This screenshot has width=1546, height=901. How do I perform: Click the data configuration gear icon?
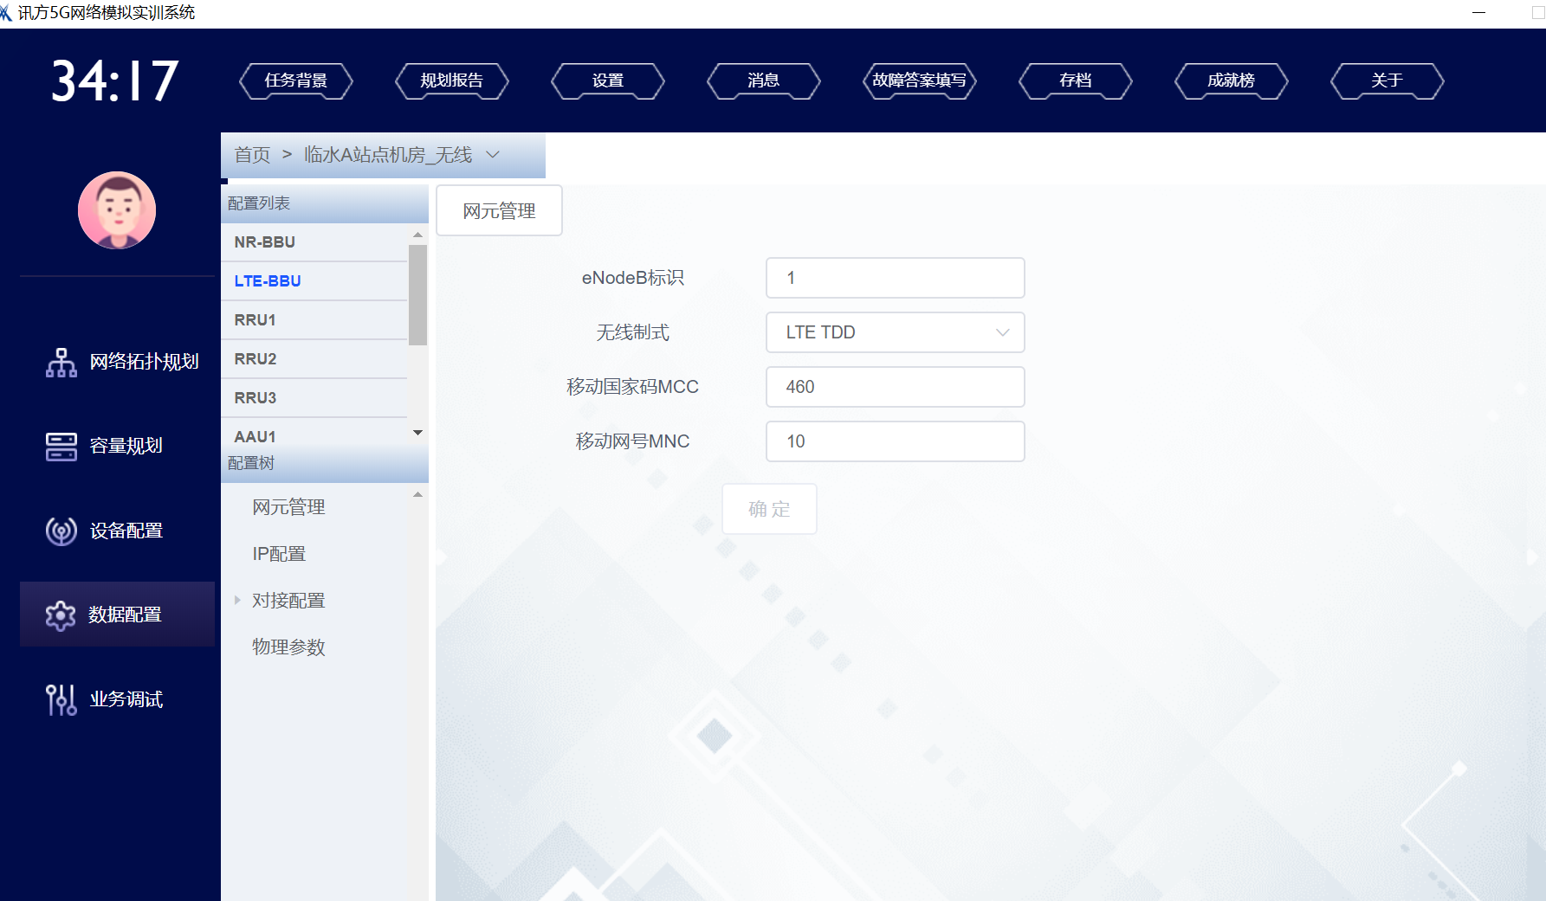point(61,615)
